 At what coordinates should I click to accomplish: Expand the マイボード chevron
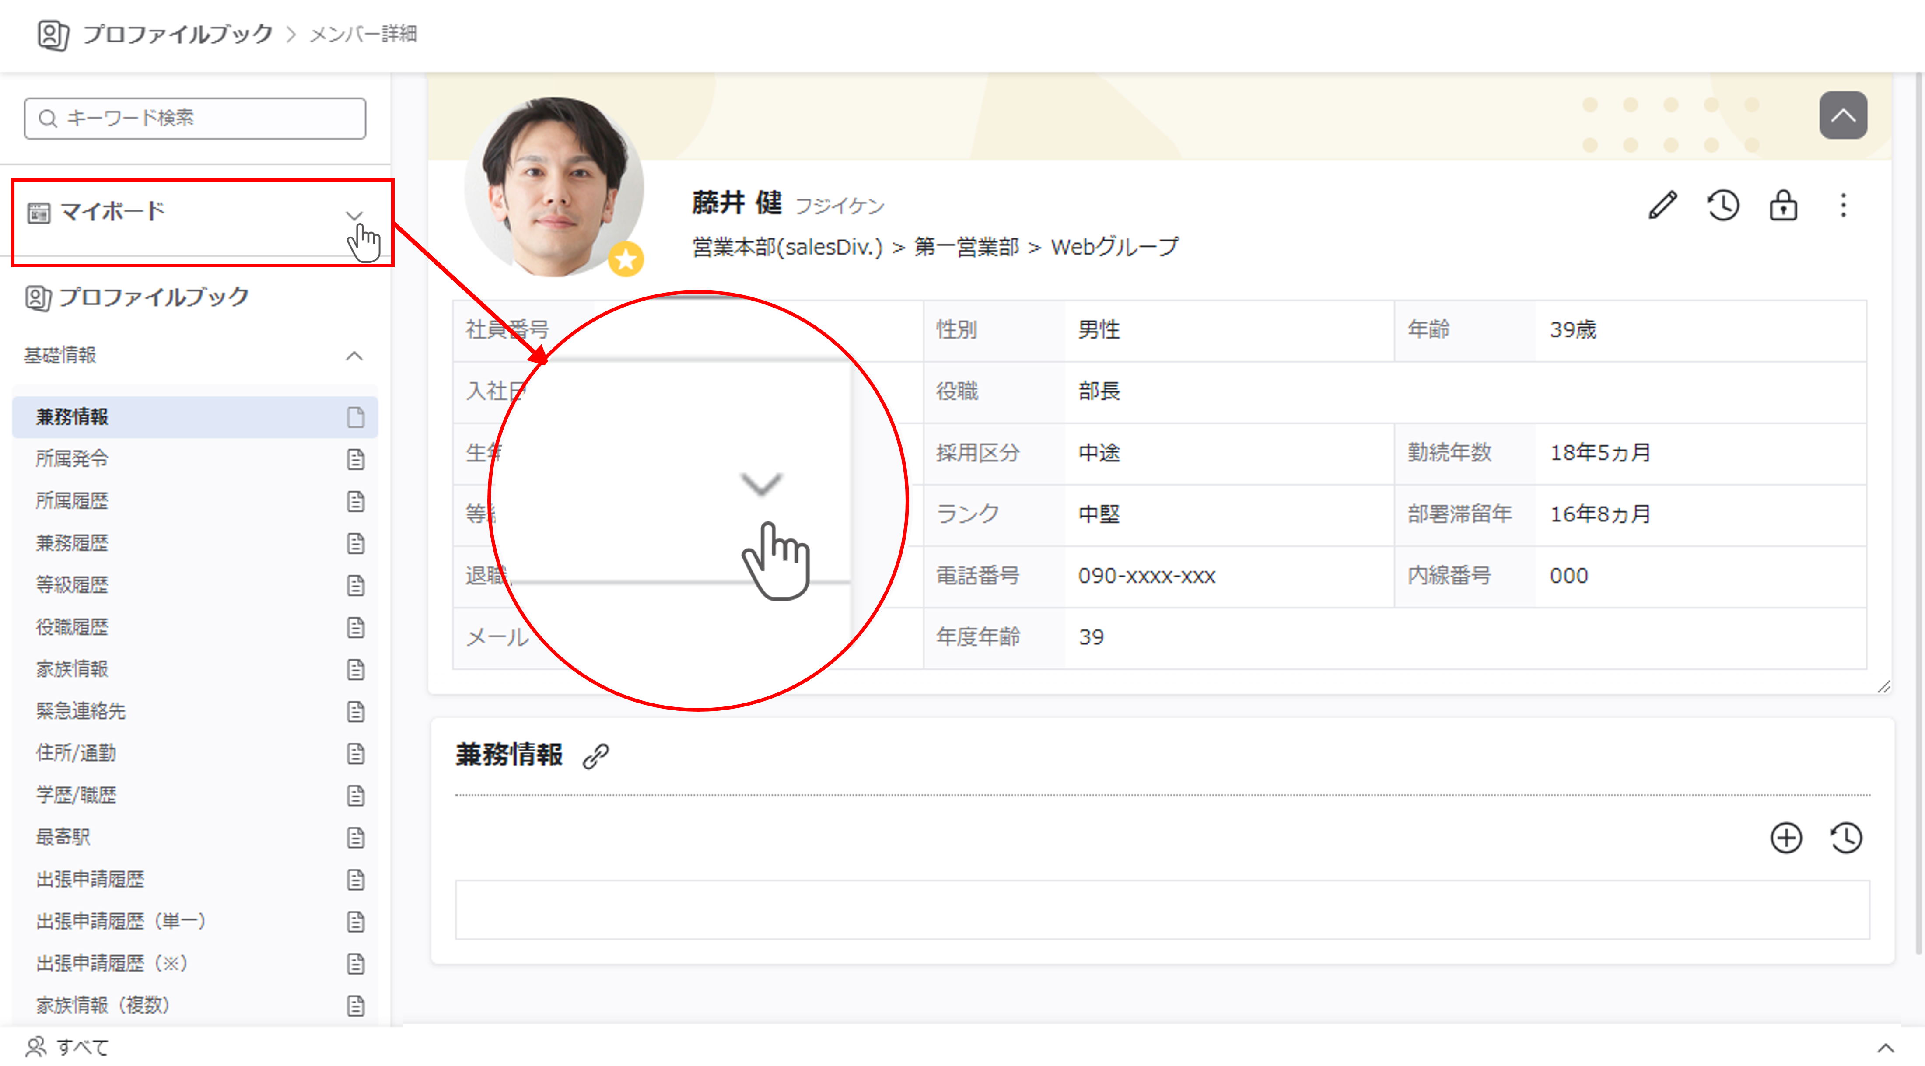[x=354, y=215]
